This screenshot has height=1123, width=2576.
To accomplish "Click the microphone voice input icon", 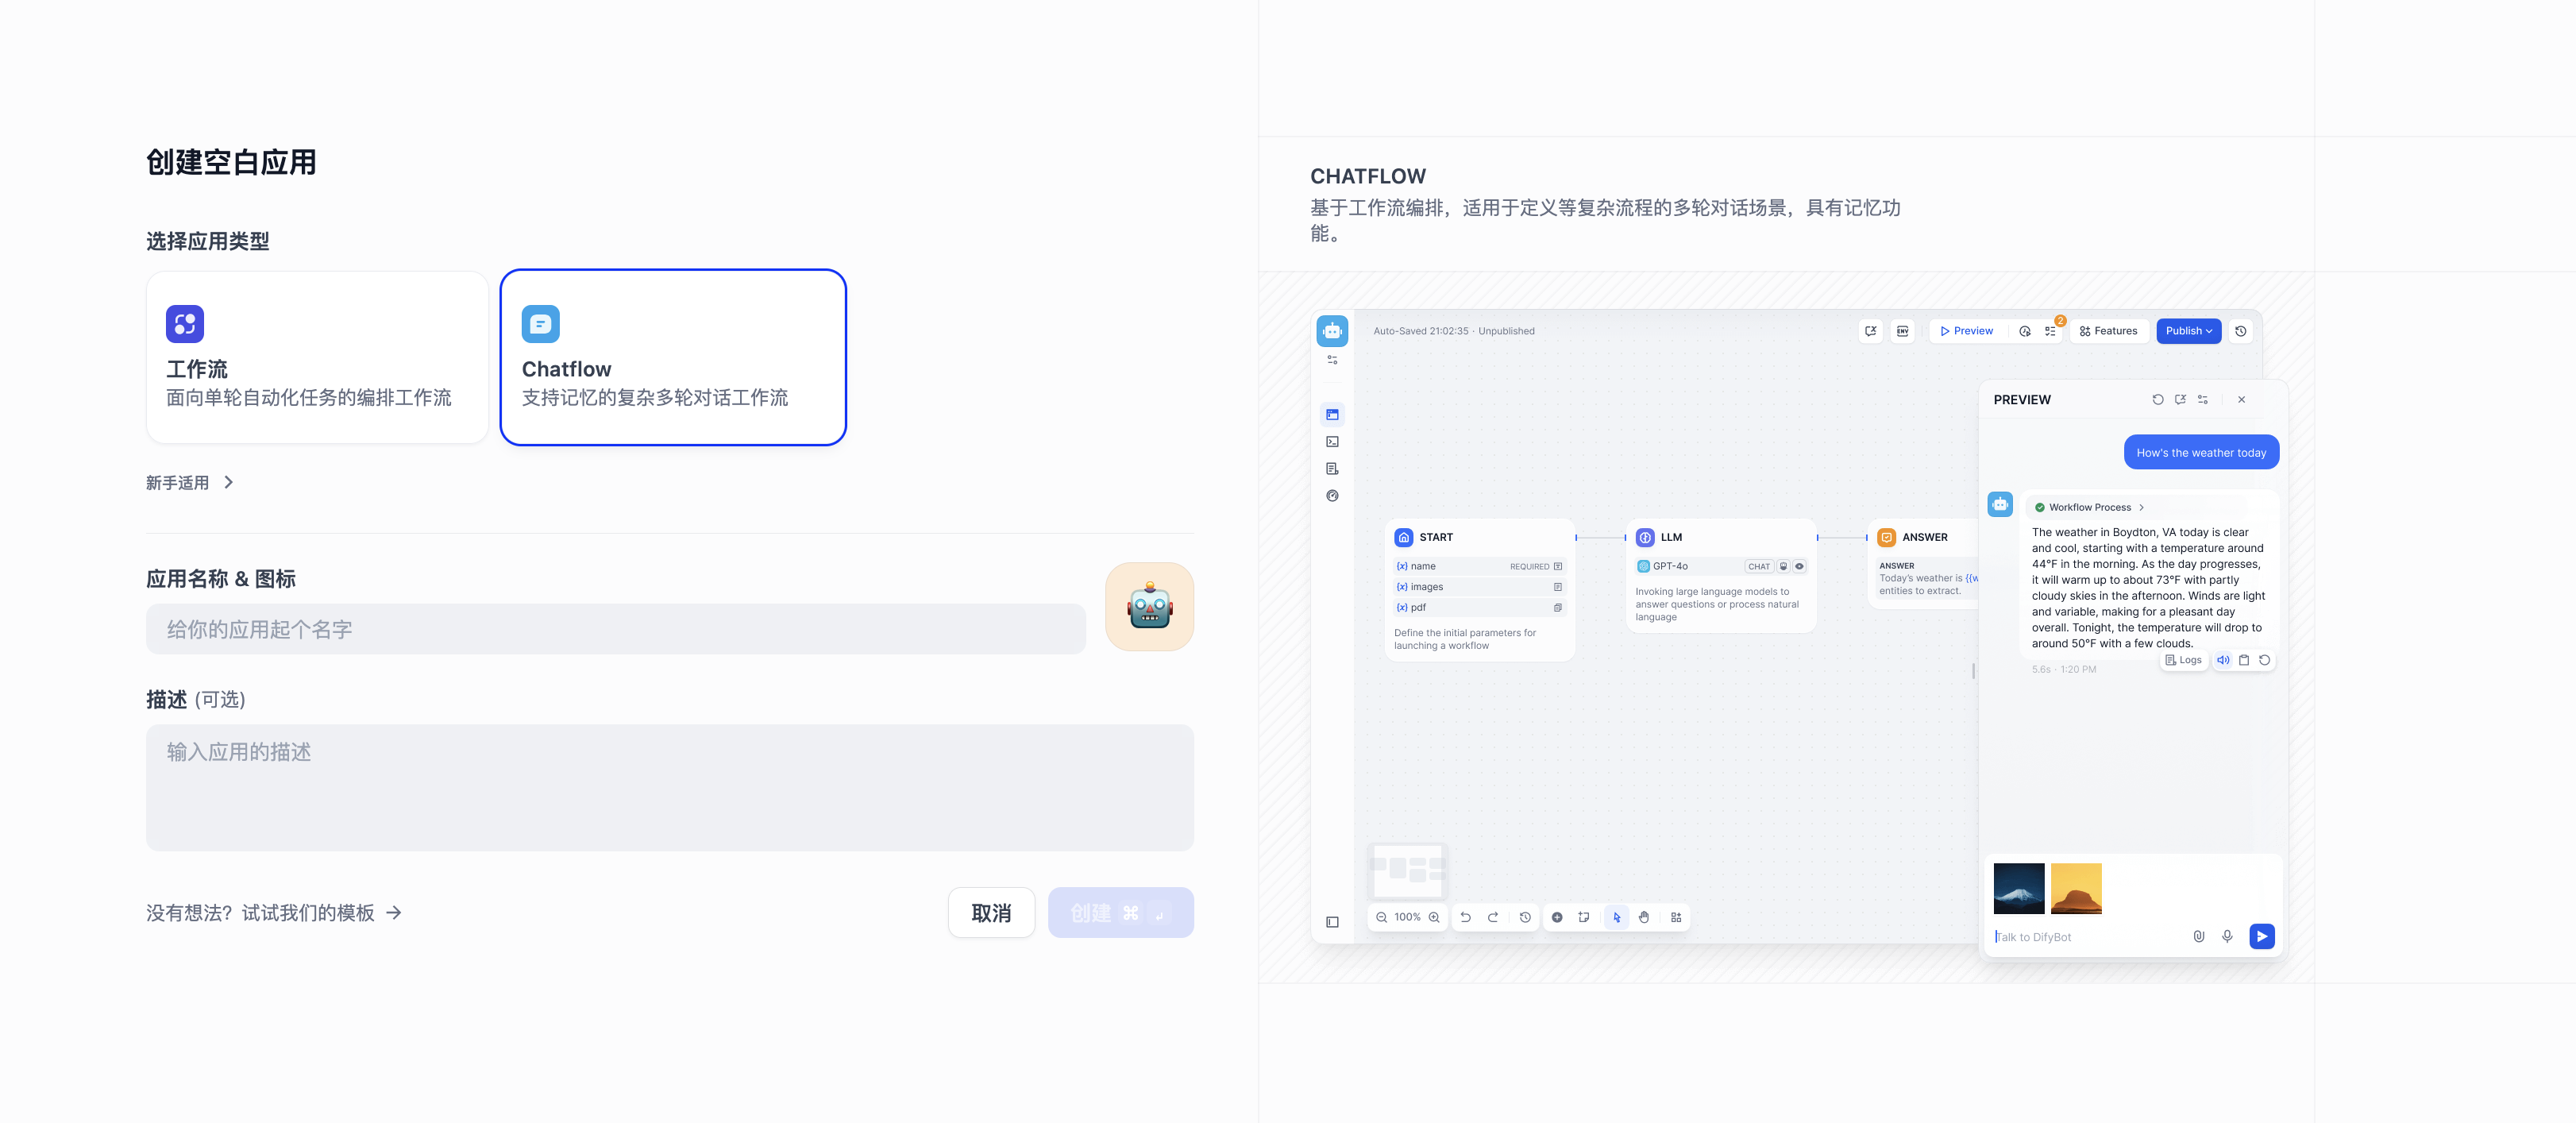I will tap(2227, 937).
